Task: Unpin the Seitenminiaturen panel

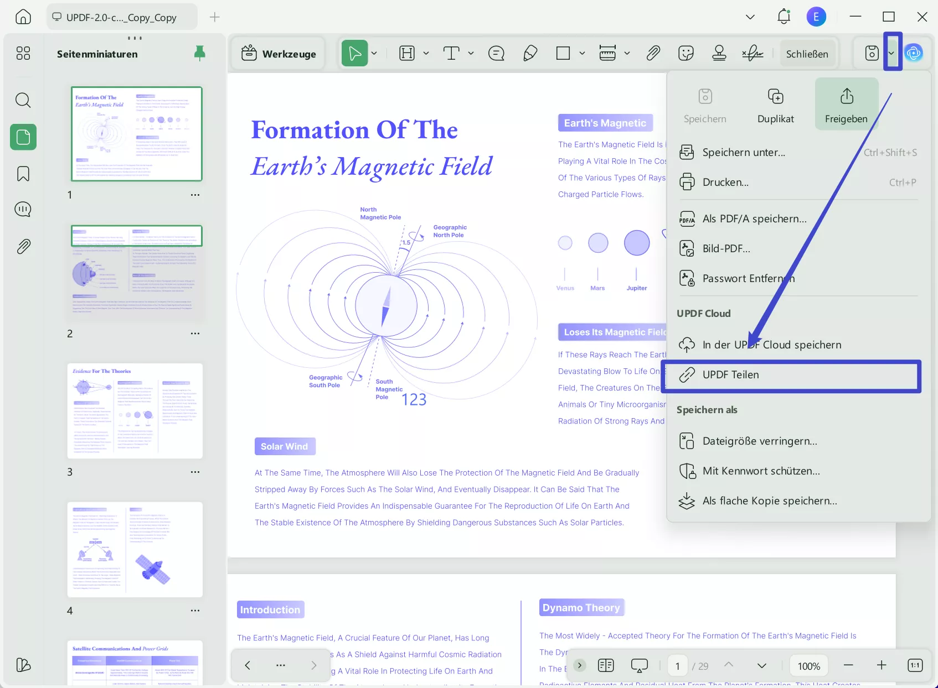Action: click(x=199, y=53)
